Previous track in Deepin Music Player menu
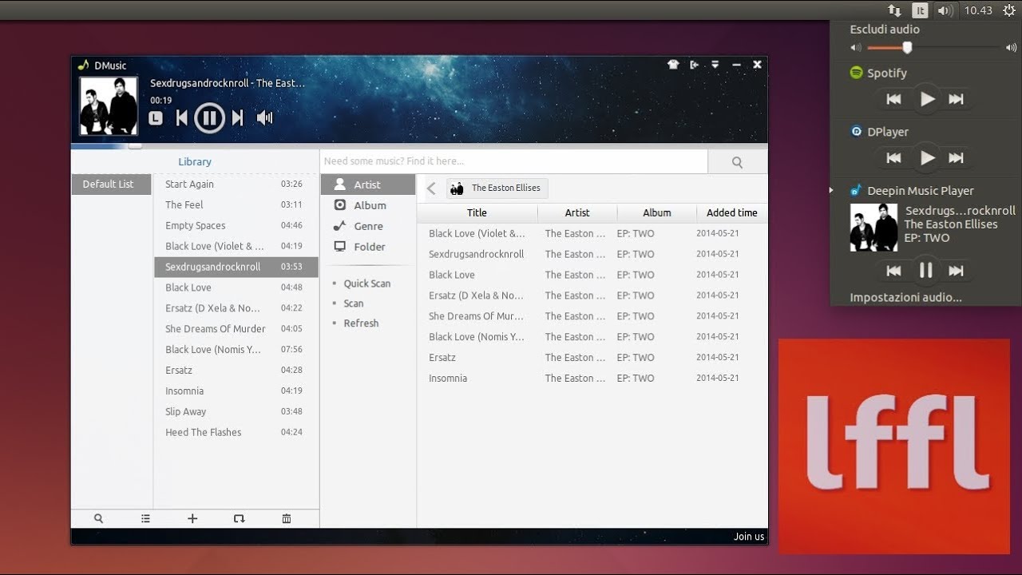 (894, 271)
